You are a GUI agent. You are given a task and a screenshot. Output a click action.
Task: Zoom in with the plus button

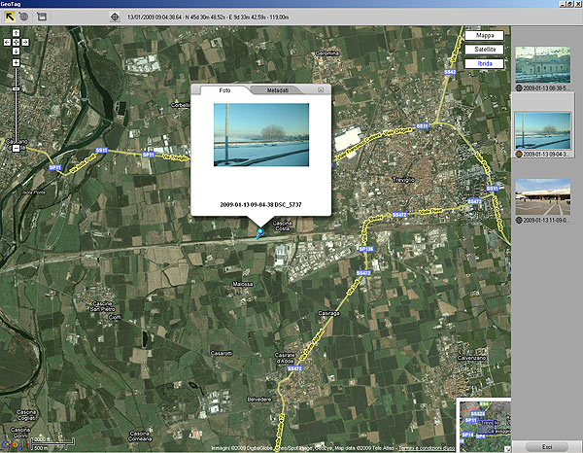pos(16,62)
